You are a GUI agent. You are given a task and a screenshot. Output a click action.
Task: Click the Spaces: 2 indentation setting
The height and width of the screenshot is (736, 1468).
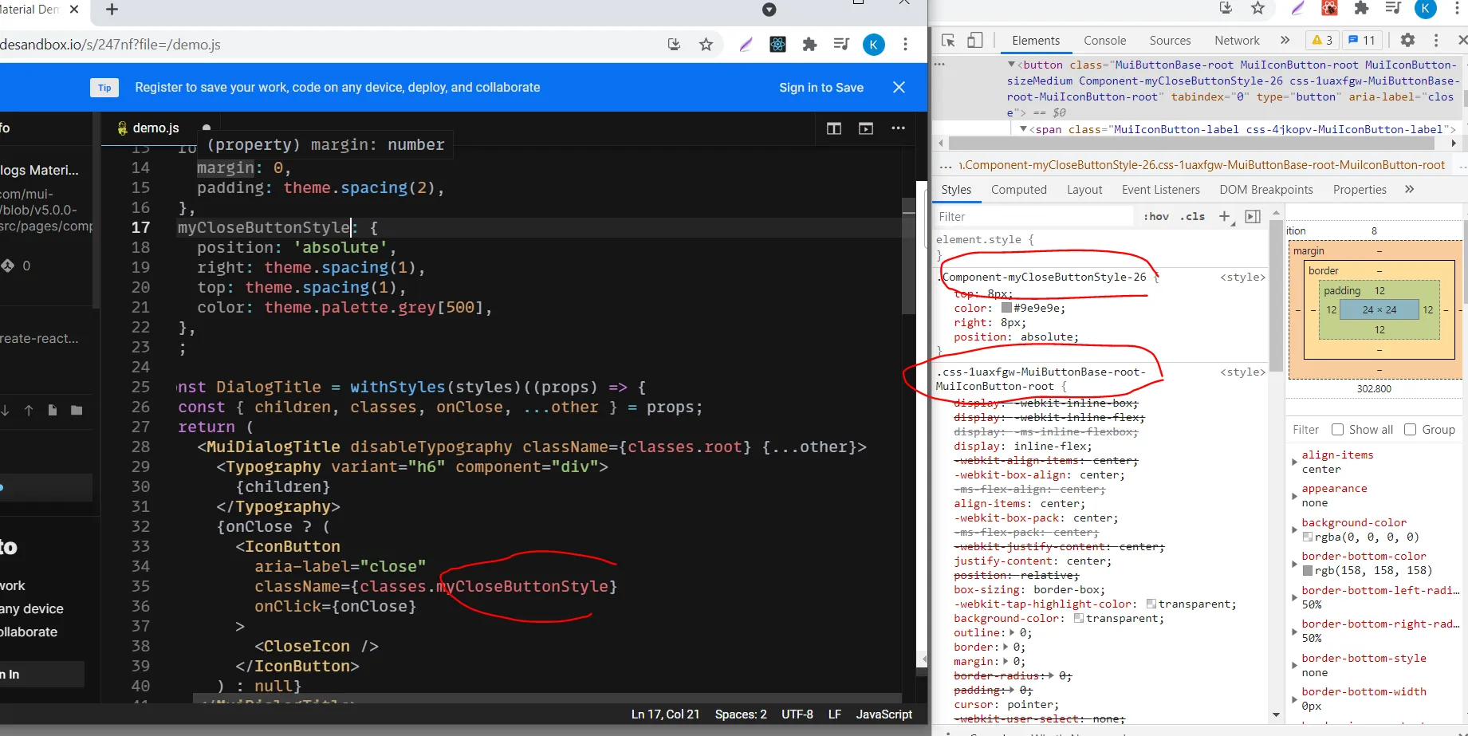741,714
